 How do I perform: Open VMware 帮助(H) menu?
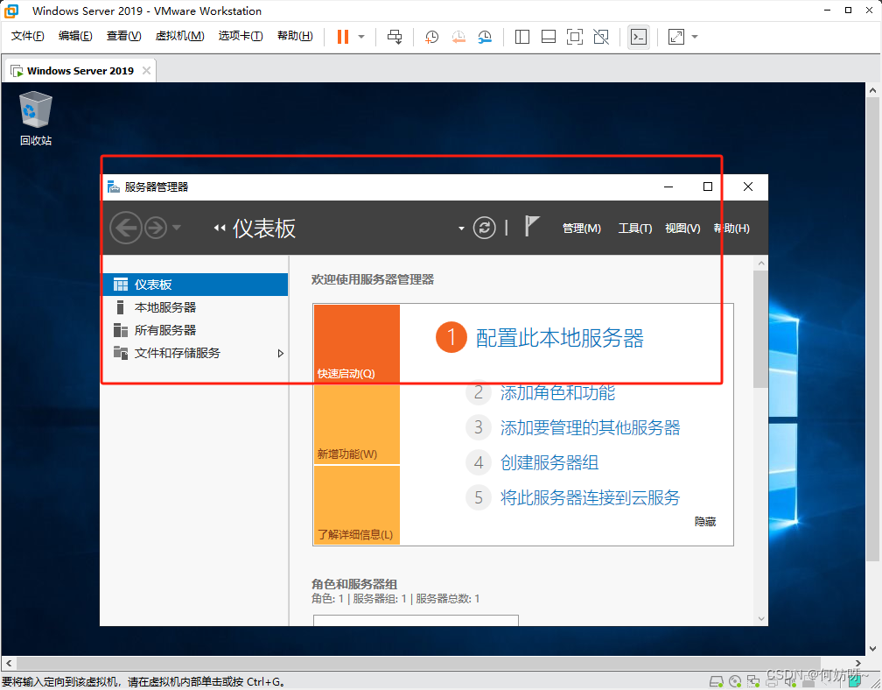tap(295, 36)
